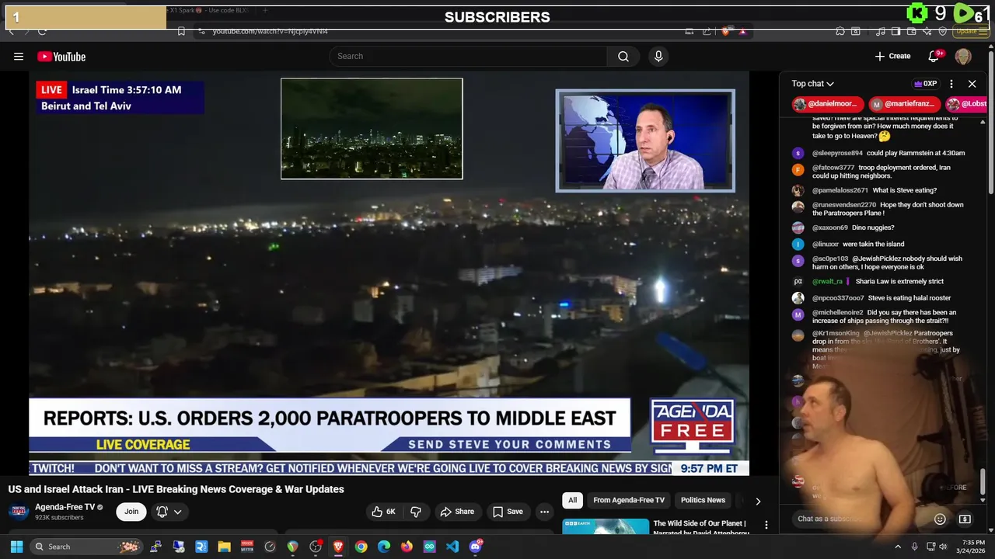995x559 pixels.
Task: Bookmark this page in address bar
Action: point(181,31)
